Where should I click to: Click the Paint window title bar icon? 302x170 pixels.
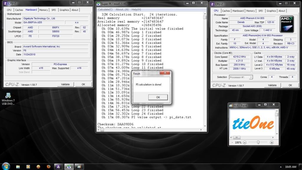click(x=231, y=106)
